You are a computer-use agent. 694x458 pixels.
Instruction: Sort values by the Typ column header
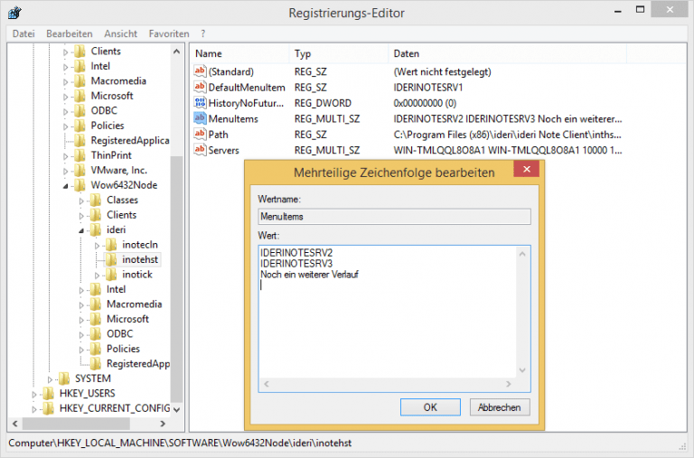coord(339,53)
